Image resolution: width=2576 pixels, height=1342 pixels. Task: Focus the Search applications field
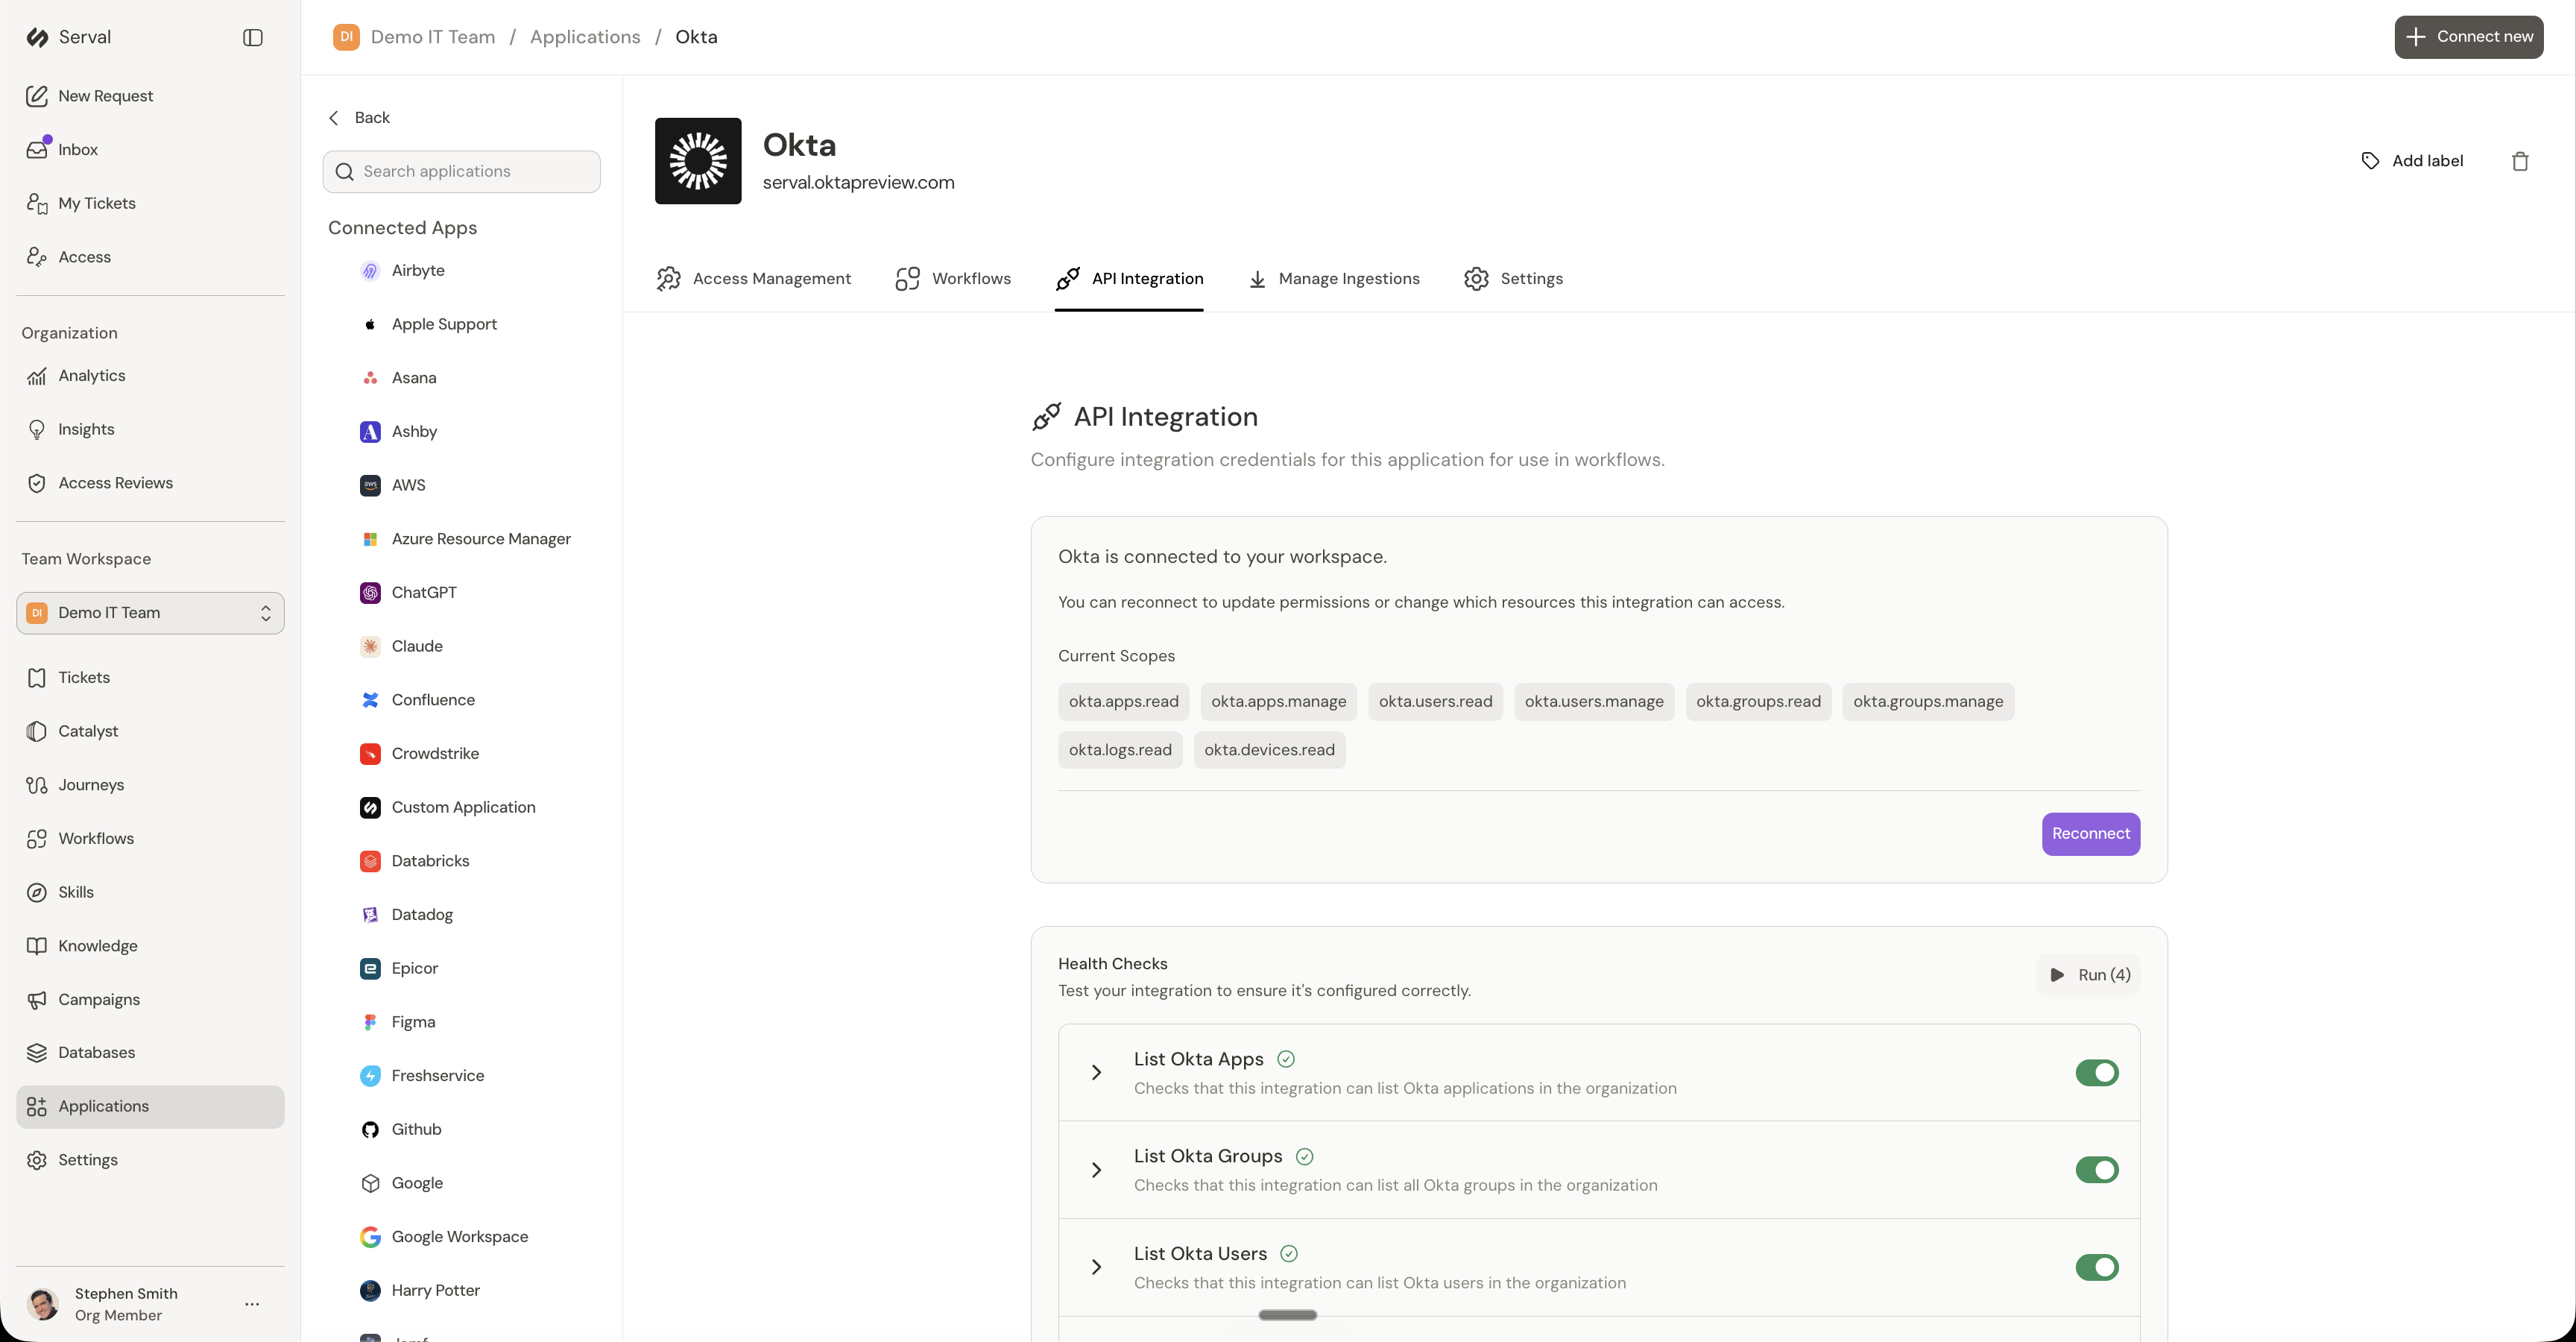point(461,172)
